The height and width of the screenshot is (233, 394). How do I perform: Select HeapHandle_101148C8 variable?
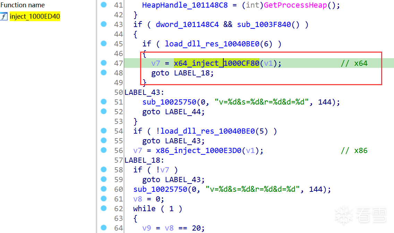(x=185, y=5)
